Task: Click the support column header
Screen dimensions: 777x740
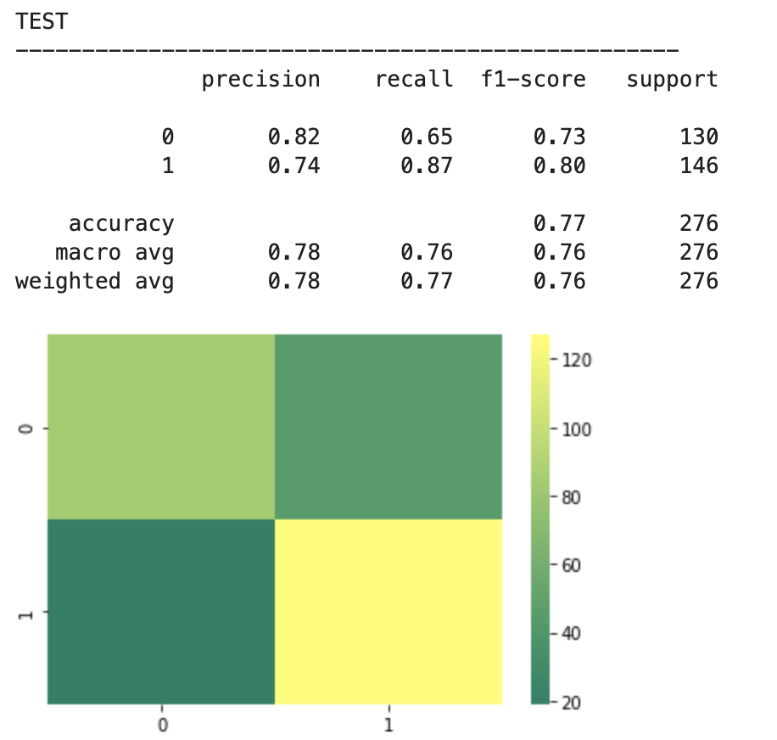Action: (x=672, y=80)
